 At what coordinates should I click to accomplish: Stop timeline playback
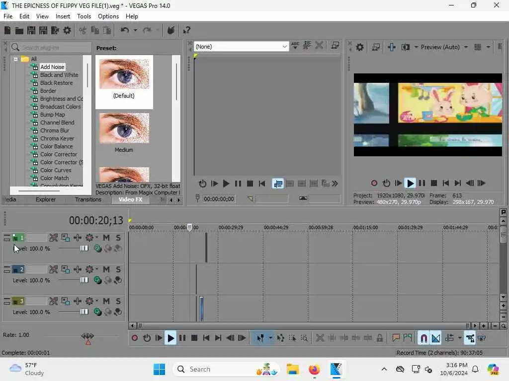click(194, 338)
